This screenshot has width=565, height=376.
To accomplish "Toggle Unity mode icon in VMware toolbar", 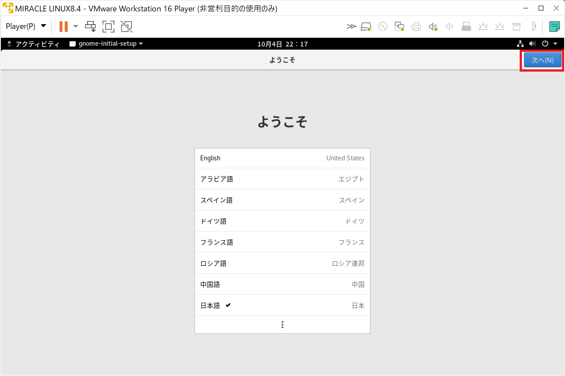I will (127, 26).
